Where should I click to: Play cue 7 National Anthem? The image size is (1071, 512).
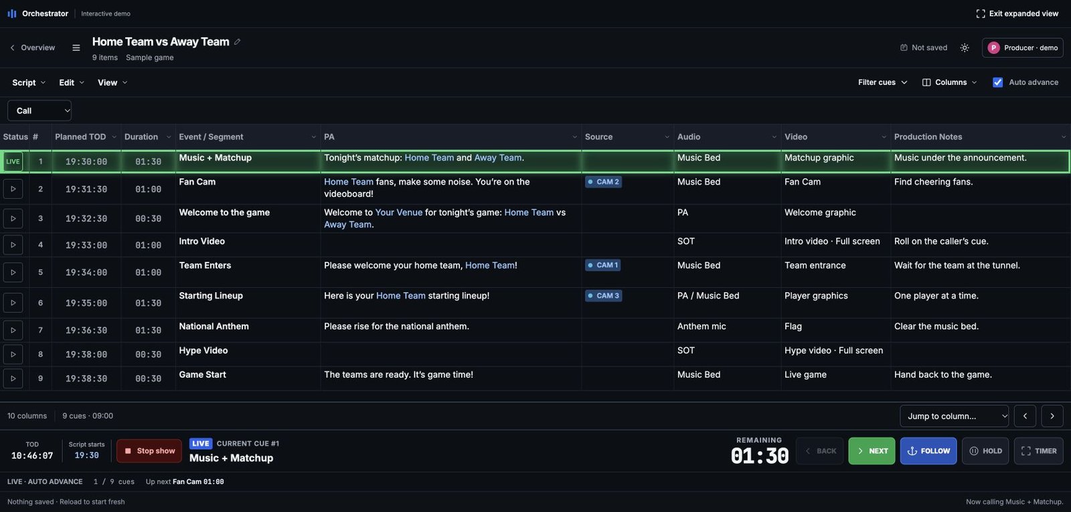click(x=13, y=330)
